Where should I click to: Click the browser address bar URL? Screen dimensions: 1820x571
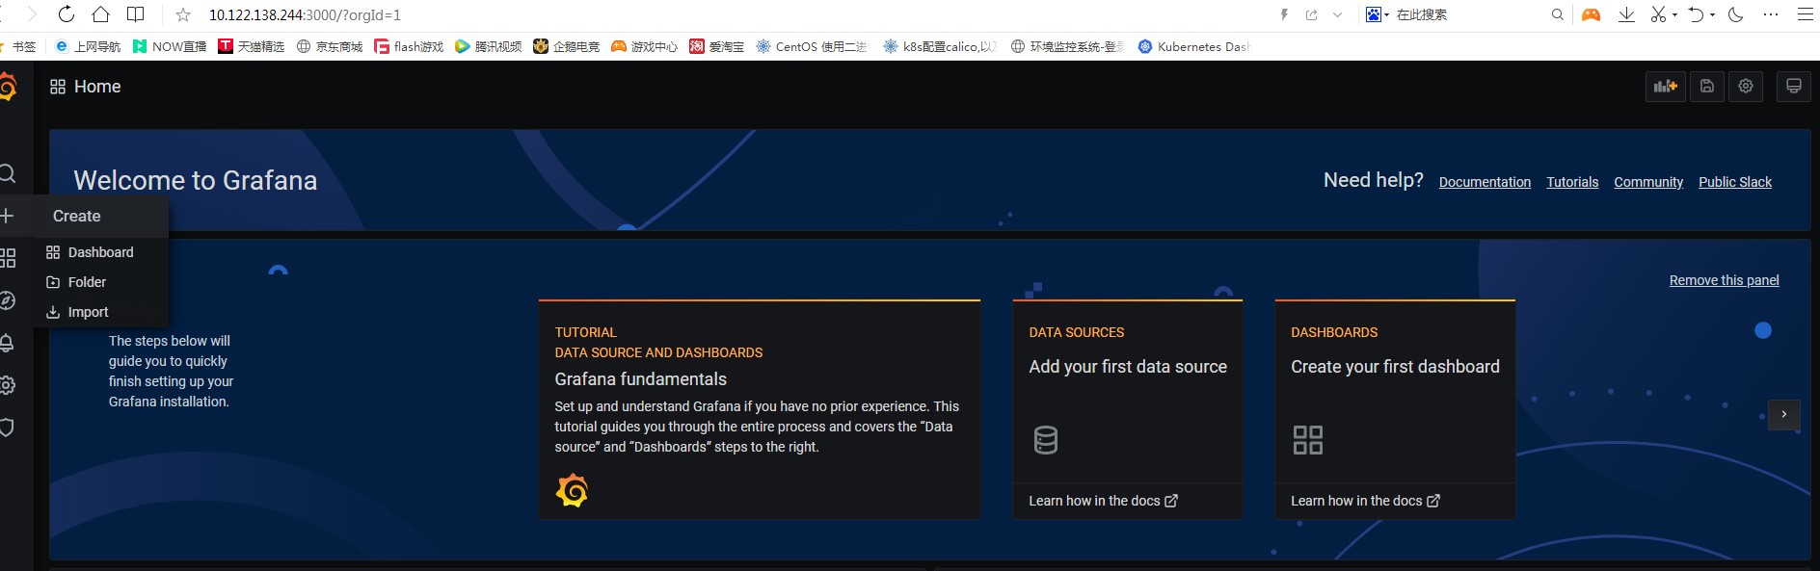point(305,14)
